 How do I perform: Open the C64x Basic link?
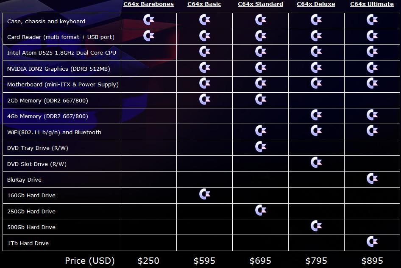point(204,4)
